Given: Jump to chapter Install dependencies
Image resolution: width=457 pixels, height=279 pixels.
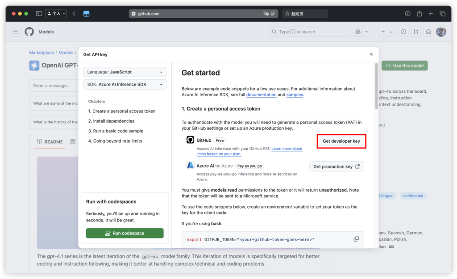Looking at the screenshot, I should (111, 121).
